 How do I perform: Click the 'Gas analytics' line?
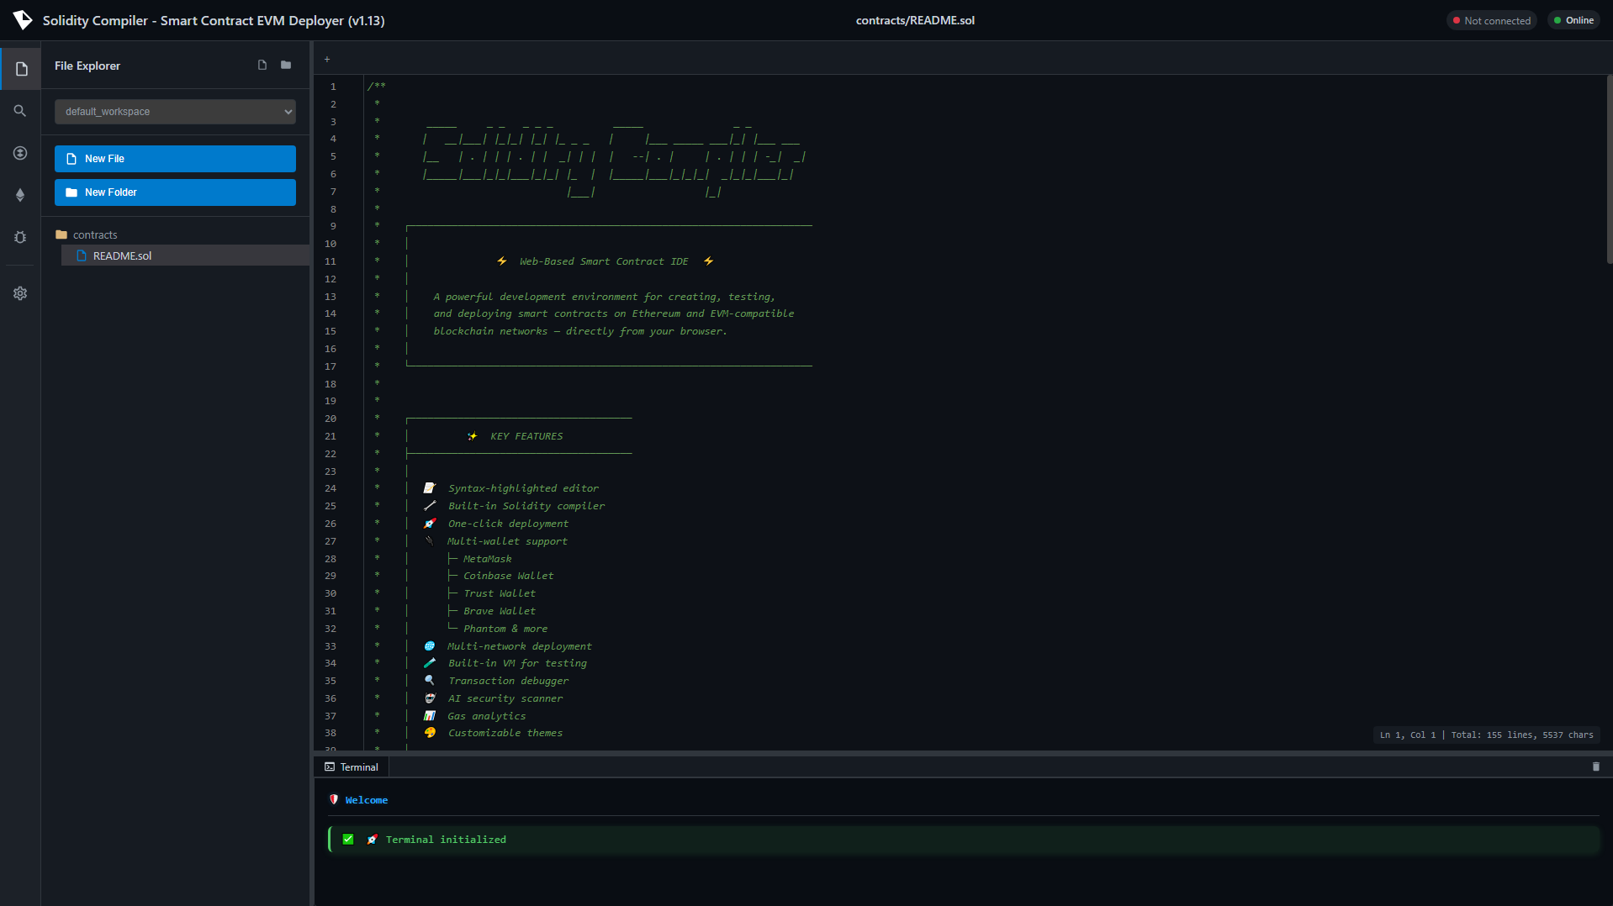coord(487,716)
